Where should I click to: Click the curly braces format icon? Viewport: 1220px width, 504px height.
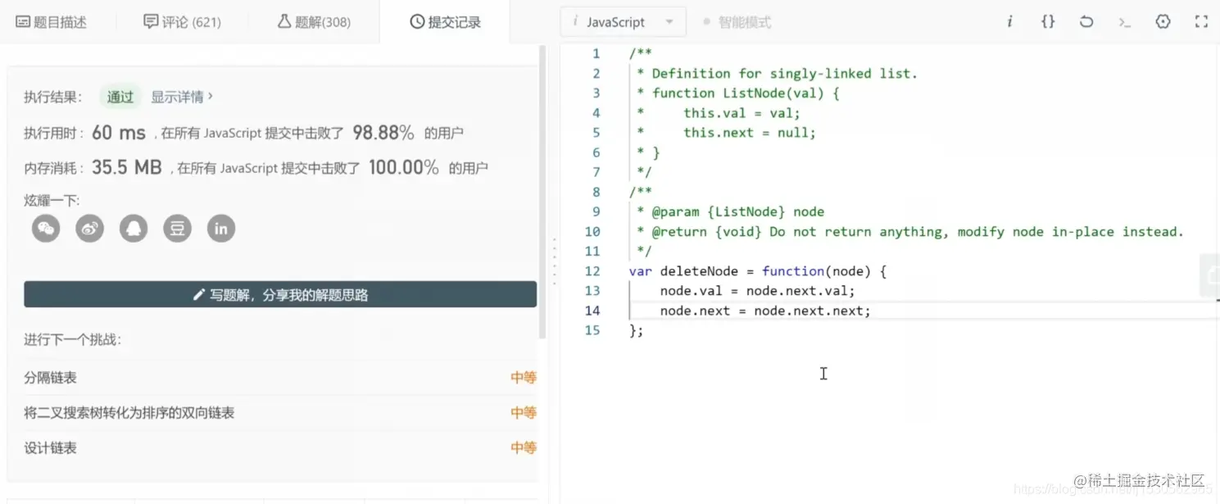(x=1048, y=22)
